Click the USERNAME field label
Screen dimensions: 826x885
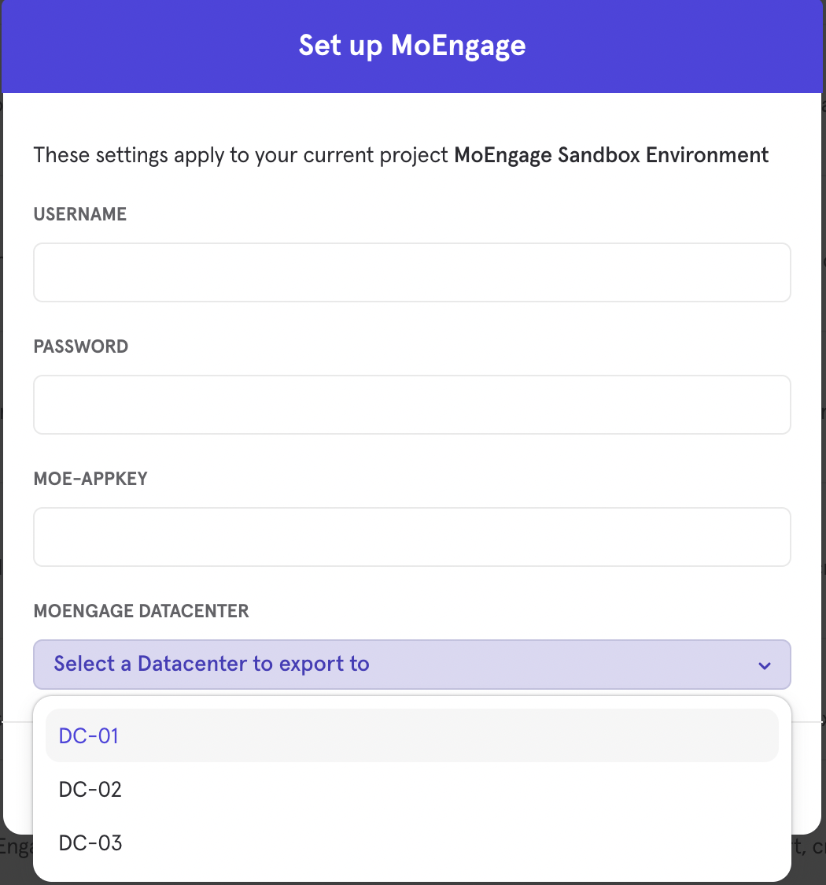click(x=80, y=214)
